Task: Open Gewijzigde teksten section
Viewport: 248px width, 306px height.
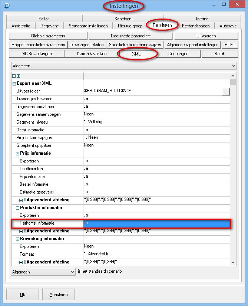Action: [87, 45]
